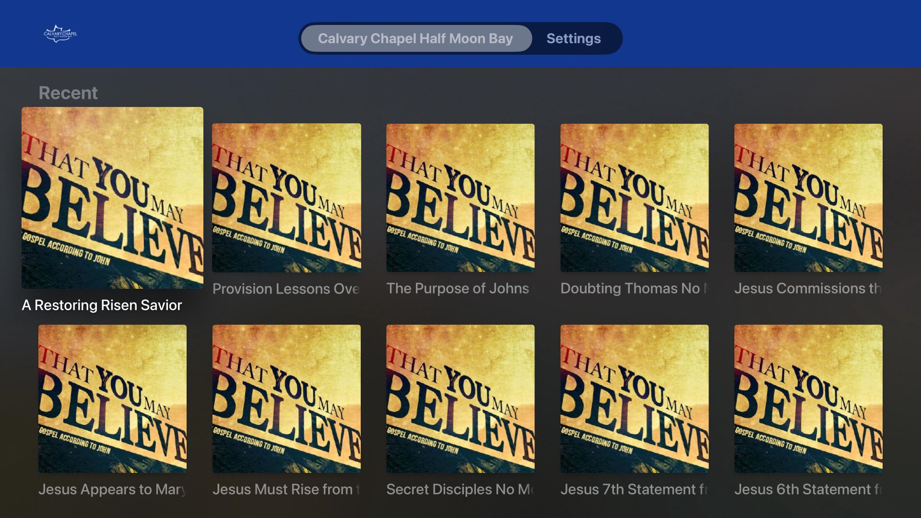The height and width of the screenshot is (518, 921).
Task: Open Jesus 7th Statement thumbnail
Action: (x=634, y=399)
